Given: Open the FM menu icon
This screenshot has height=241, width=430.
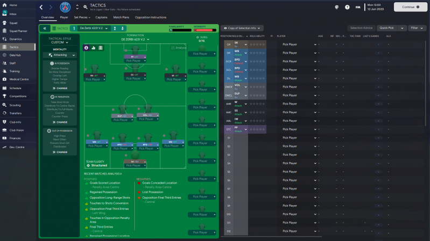Looking at the screenshot, I should [358, 8].
